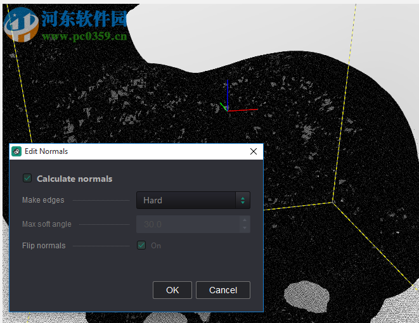
Task: Increase Max soft angle with up arrow
Action: click(x=245, y=220)
